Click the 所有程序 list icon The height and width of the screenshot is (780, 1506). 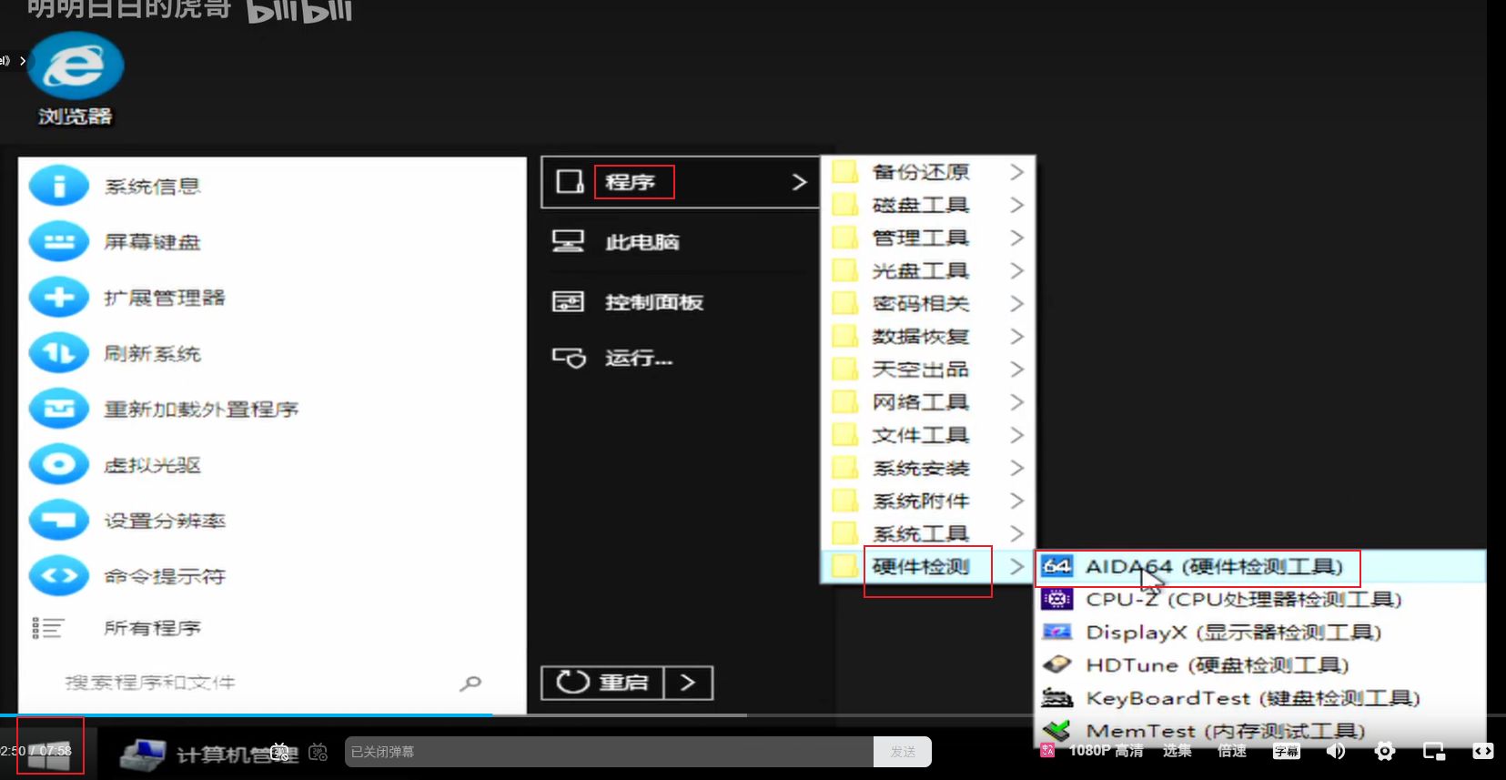point(47,628)
